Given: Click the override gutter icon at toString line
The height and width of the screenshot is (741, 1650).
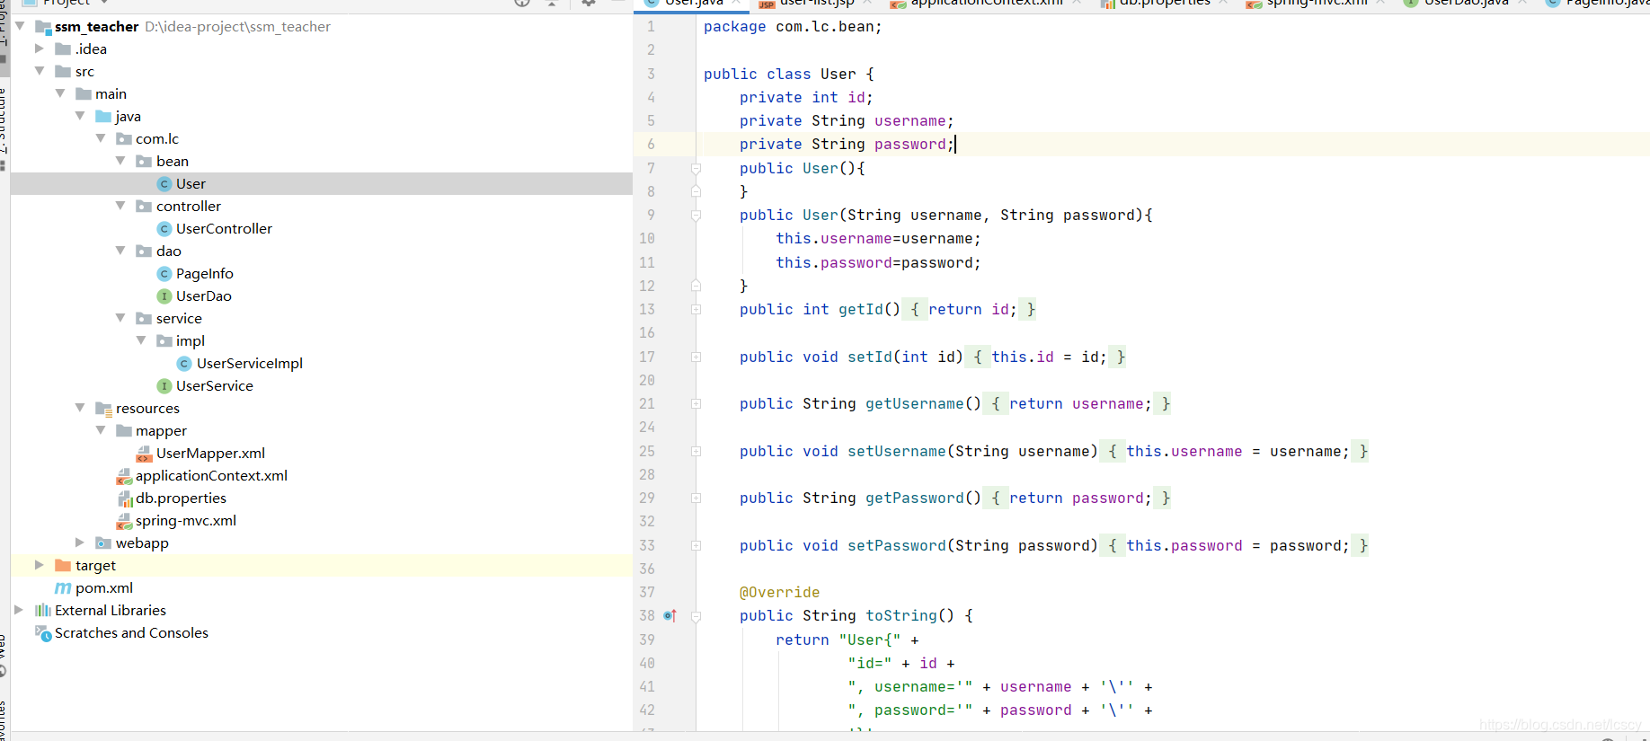Looking at the screenshot, I should pyautogui.click(x=670, y=616).
